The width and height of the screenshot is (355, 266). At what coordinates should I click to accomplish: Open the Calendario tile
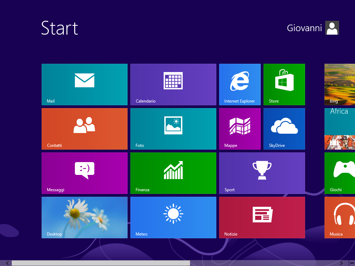point(173,85)
